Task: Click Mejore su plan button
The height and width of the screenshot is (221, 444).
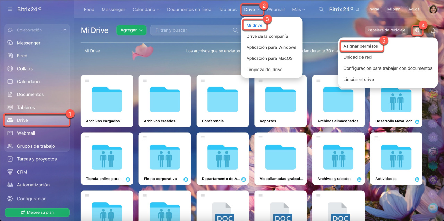Action: click(x=37, y=212)
